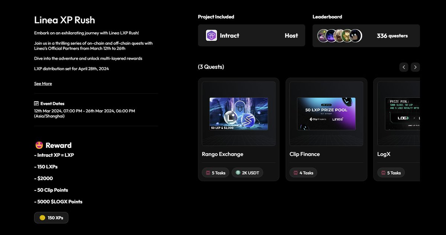Click the Intract purple logo icon
Image resolution: width=446 pixels, height=235 pixels.
(211, 36)
